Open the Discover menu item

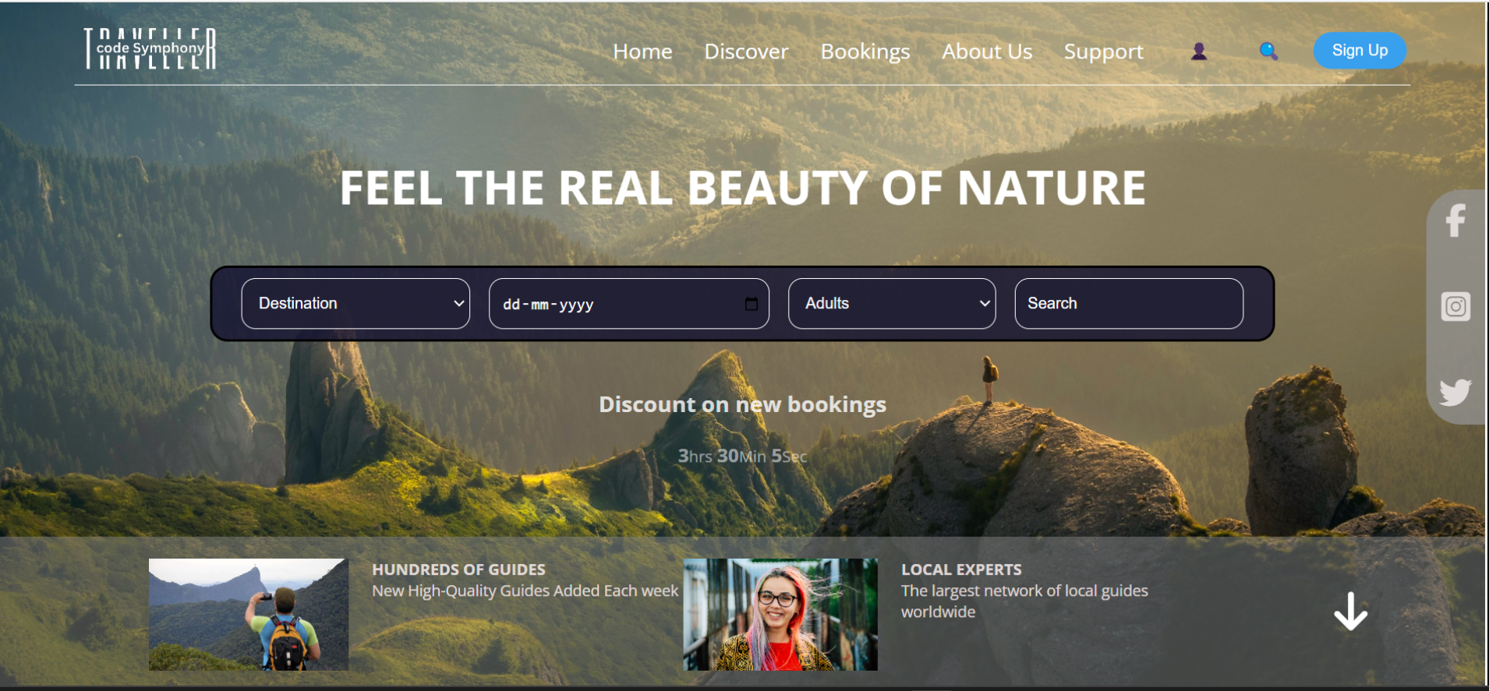point(746,51)
